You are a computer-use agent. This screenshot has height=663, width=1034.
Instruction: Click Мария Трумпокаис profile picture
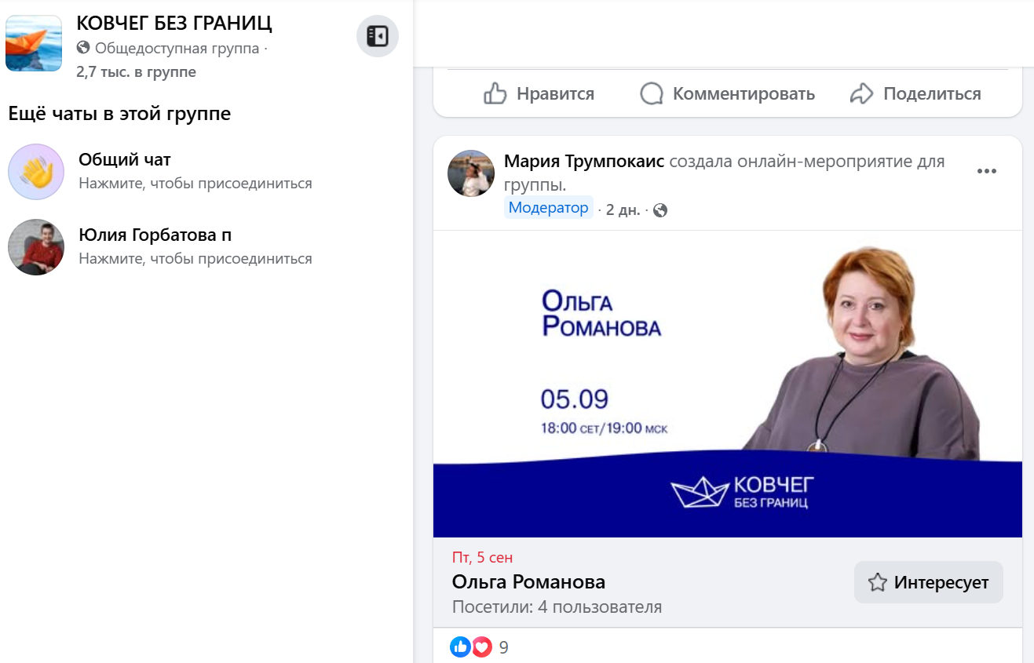click(x=471, y=173)
